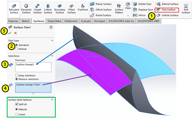Collapse the Trim Type section
The width and height of the screenshot is (192, 119).
[52, 40]
